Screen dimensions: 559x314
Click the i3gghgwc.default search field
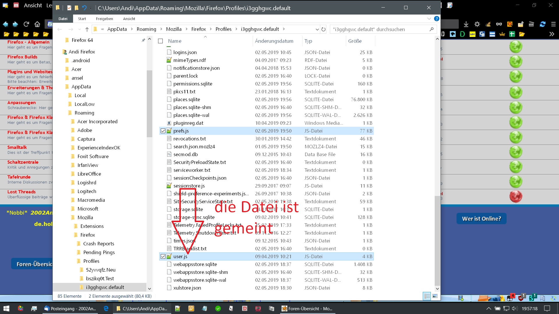[378, 29]
